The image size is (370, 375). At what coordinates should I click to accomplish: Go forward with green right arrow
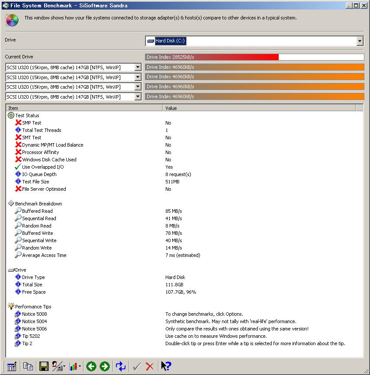pyautogui.click(x=105, y=366)
